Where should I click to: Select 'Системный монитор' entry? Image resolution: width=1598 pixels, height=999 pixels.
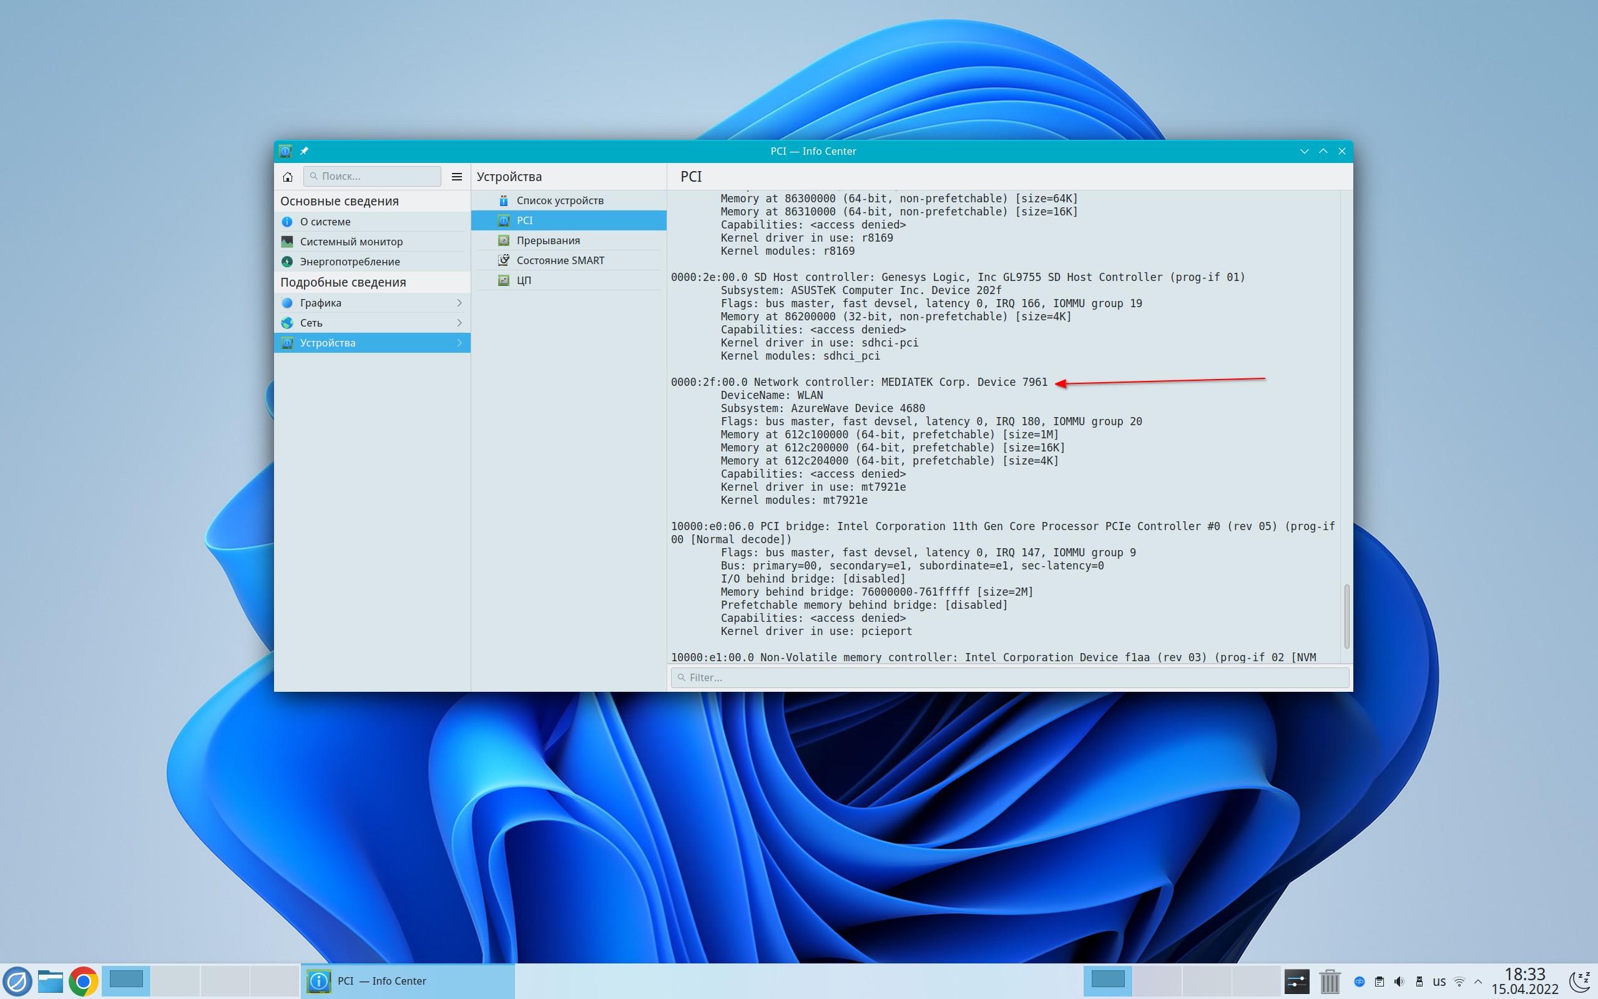(351, 242)
